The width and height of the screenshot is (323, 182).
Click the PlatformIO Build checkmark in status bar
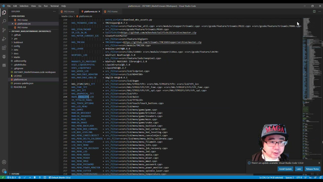24,177
